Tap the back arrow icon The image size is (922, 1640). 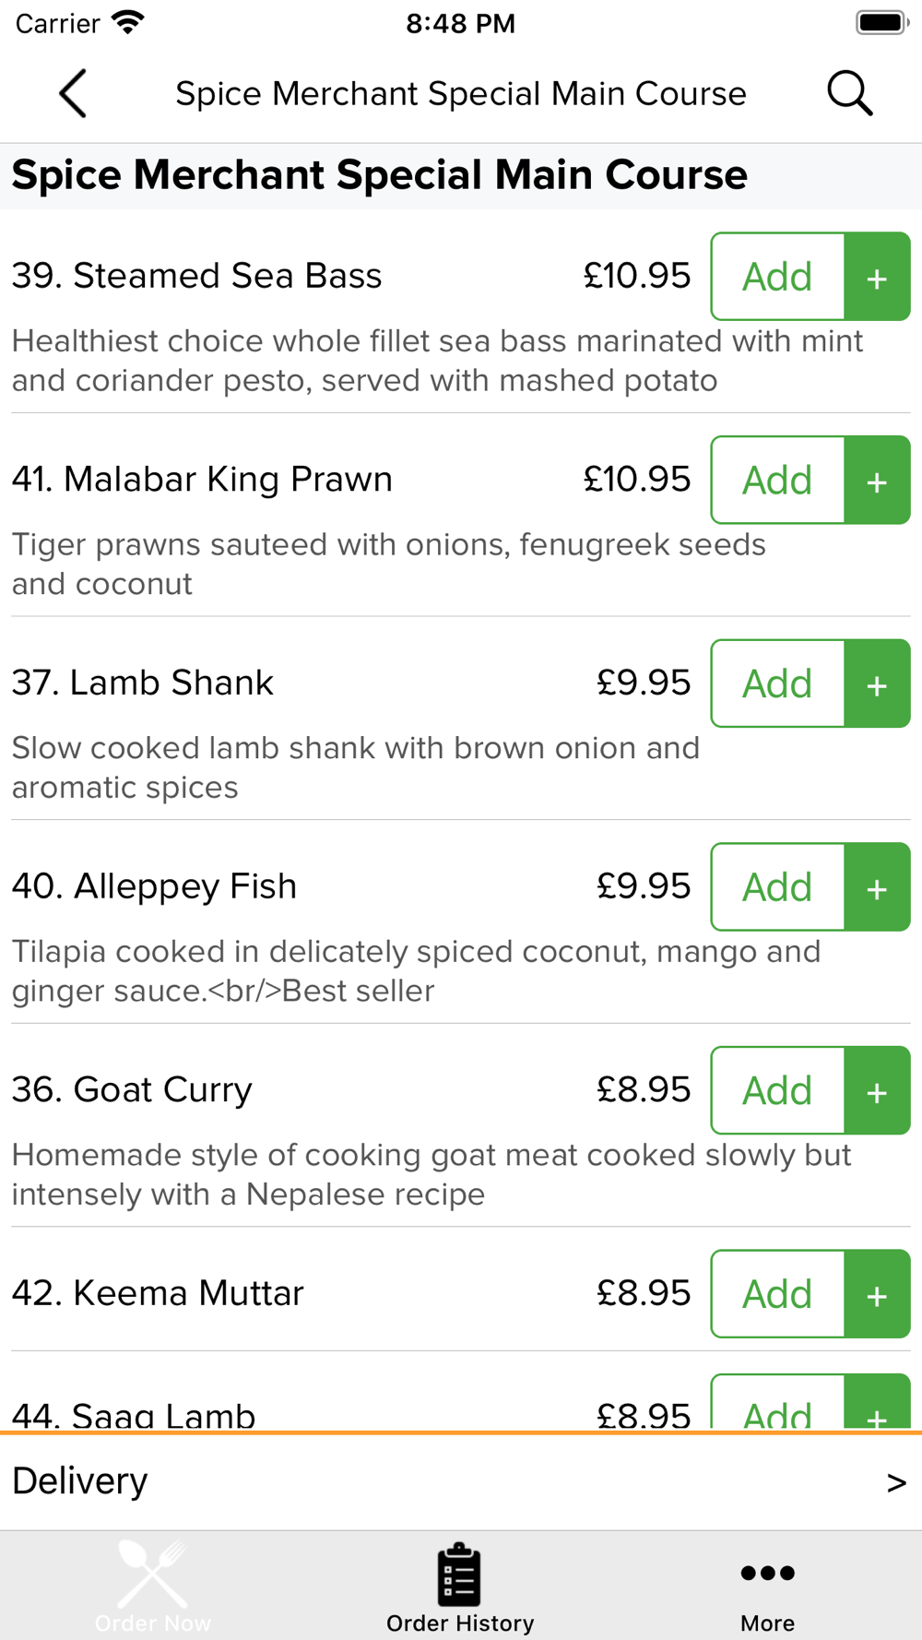click(73, 93)
